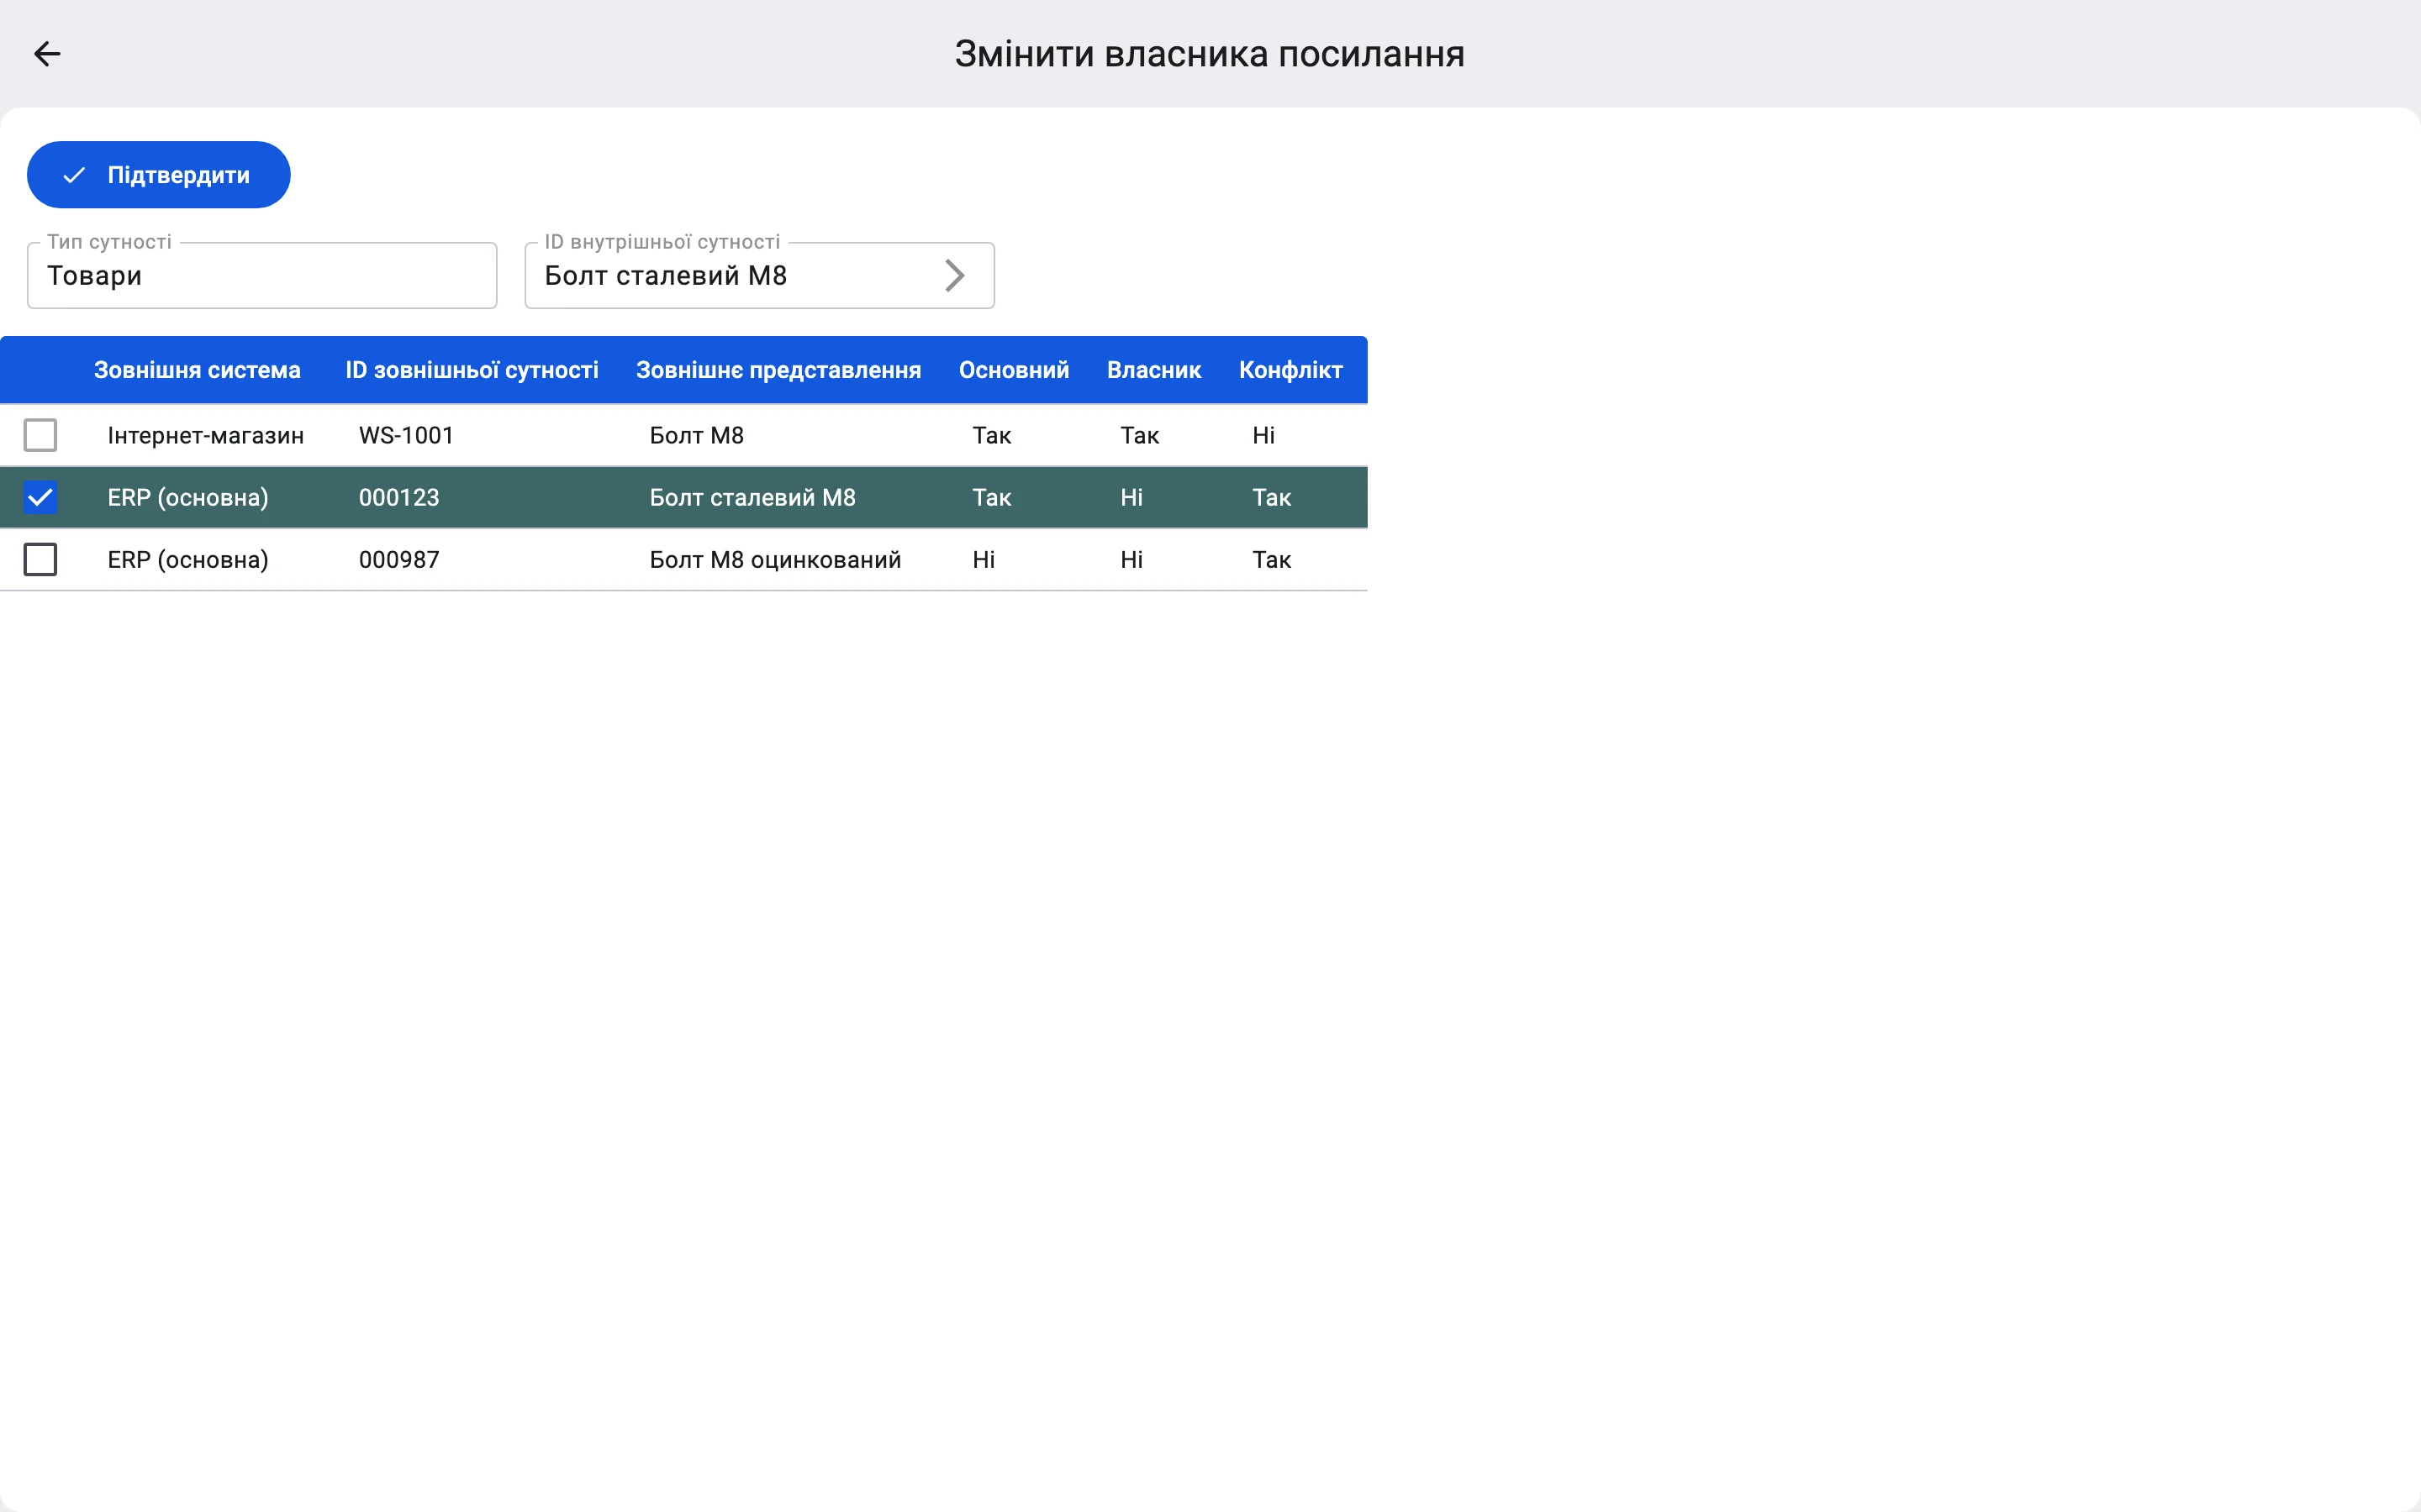Click the Підтвердити confirm button
This screenshot has width=2421, height=1512.
[158, 175]
